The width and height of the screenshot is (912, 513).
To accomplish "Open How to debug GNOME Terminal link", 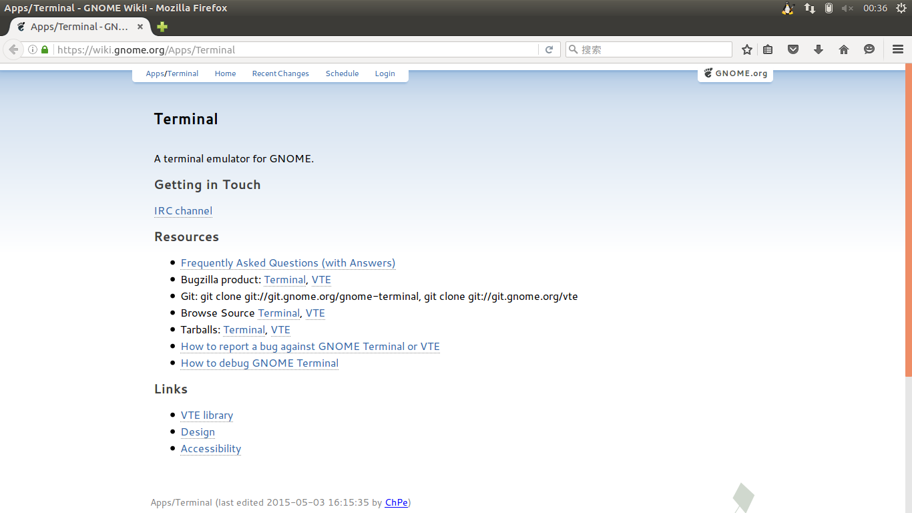I will click(260, 363).
